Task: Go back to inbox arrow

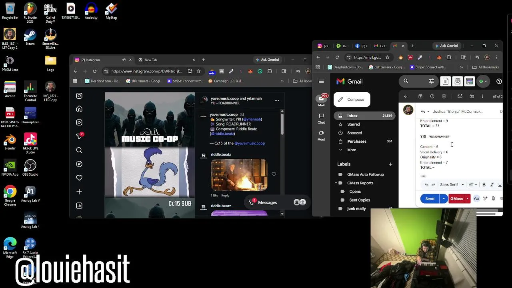Action: [x=406, y=96]
